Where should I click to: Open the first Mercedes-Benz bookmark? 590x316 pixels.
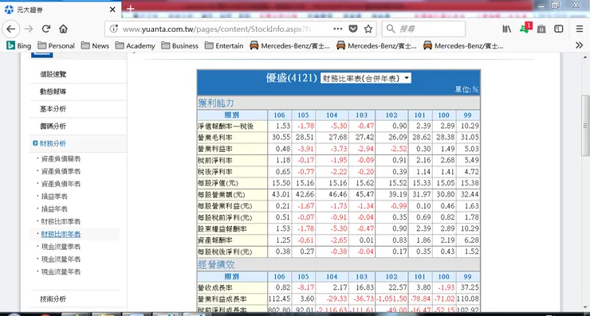[x=289, y=46]
